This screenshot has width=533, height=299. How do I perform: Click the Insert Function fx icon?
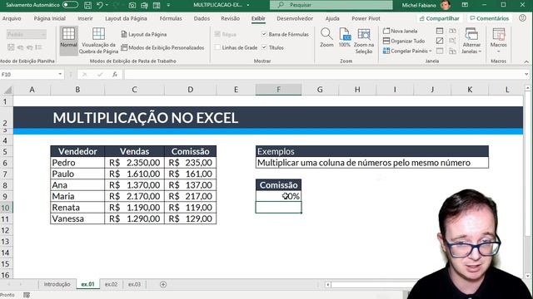tap(115, 74)
